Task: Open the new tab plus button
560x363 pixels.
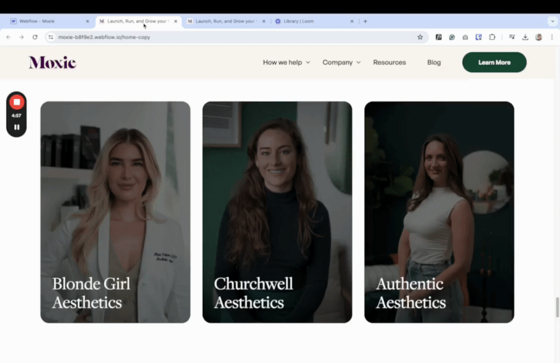Action: click(x=365, y=21)
